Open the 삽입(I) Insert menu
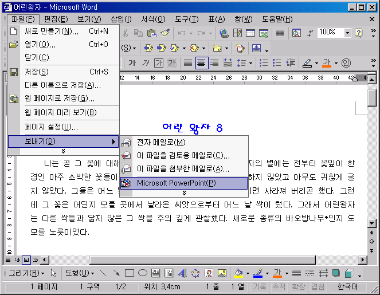 coord(121,19)
